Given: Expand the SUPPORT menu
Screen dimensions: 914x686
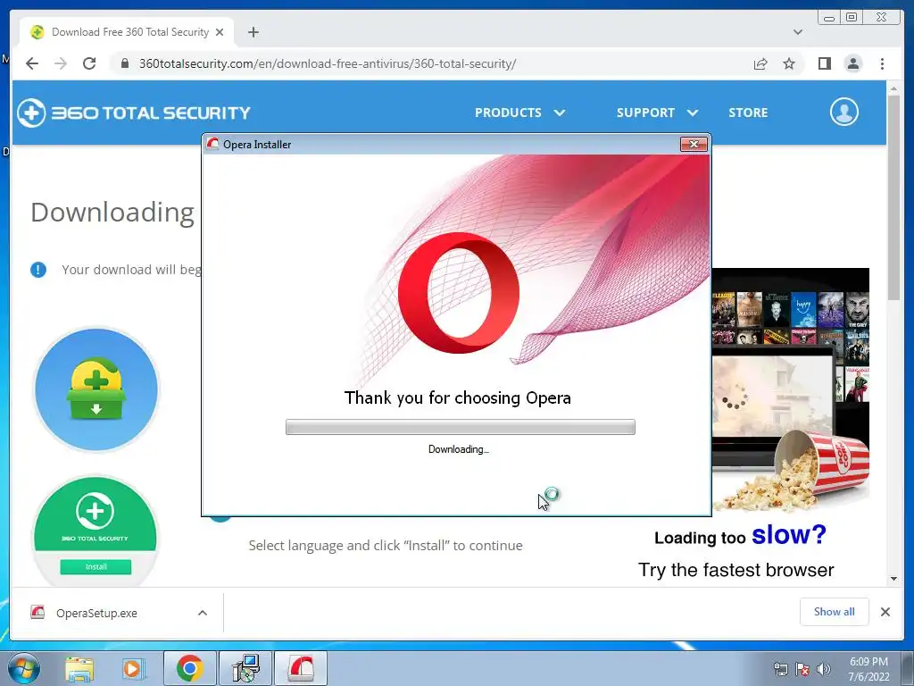Looking at the screenshot, I should [x=657, y=113].
